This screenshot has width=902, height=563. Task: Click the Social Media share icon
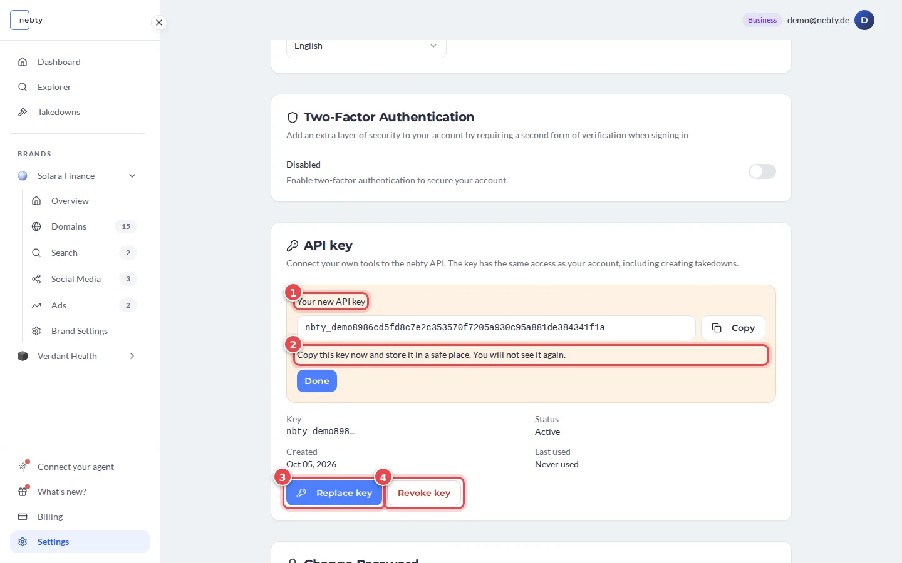(36, 279)
